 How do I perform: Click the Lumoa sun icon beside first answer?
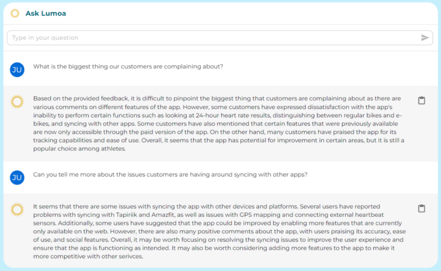[17, 102]
